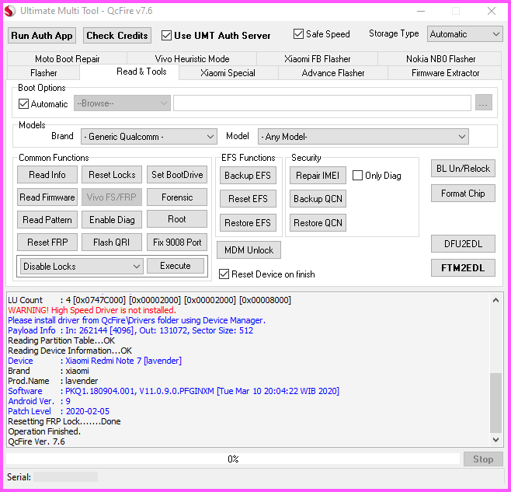
Task: Click the Flash QRI button
Action: 112,242
